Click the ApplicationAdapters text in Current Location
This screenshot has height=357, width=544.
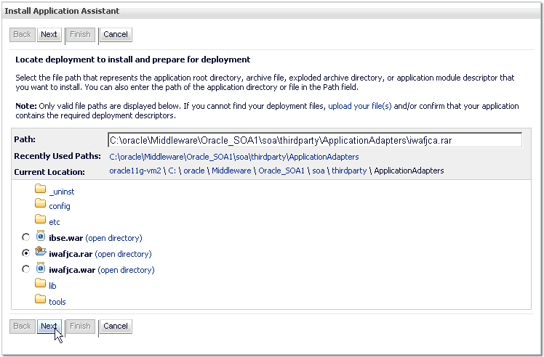tap(409, 171)
